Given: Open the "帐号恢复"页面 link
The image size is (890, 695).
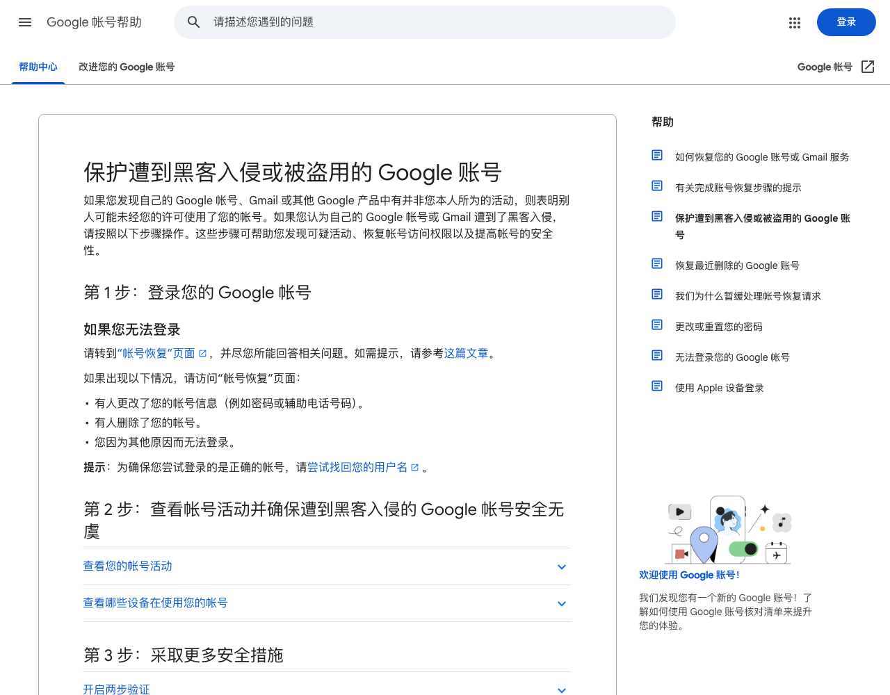Looking at the screenshot, I should coord(156,353).
